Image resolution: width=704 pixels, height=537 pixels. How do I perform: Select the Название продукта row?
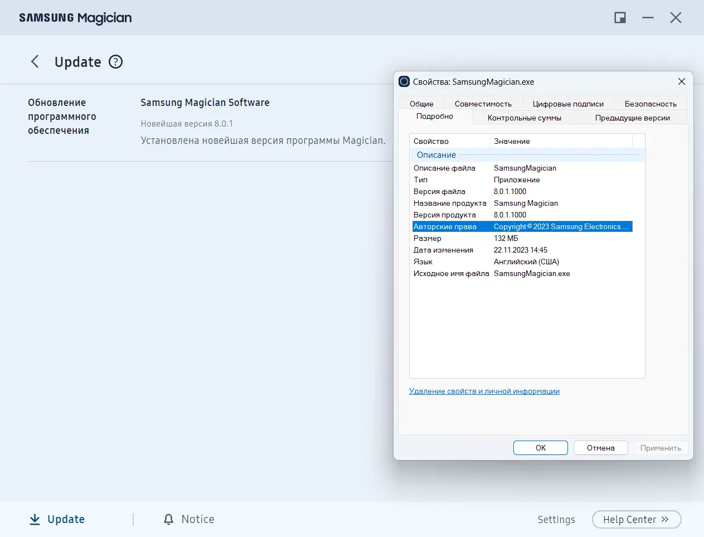[x=522, y=203]
